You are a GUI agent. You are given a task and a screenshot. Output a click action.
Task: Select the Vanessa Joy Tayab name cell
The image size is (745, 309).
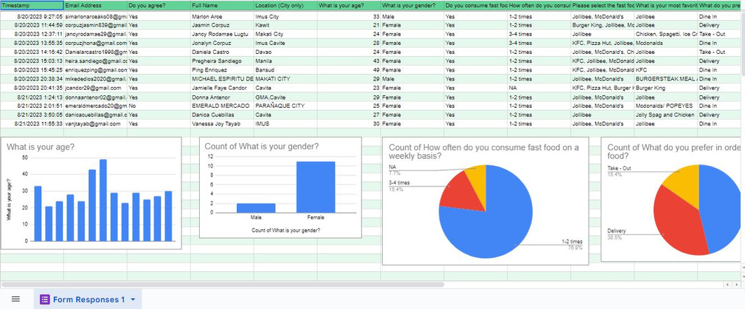pos(222,123)
